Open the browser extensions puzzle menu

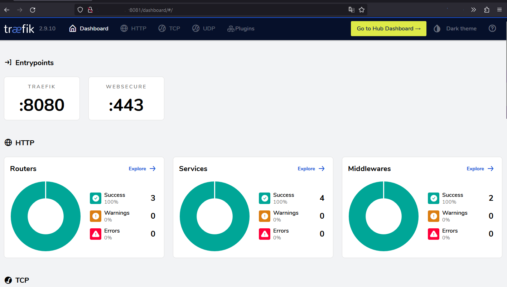pos(487,10)
